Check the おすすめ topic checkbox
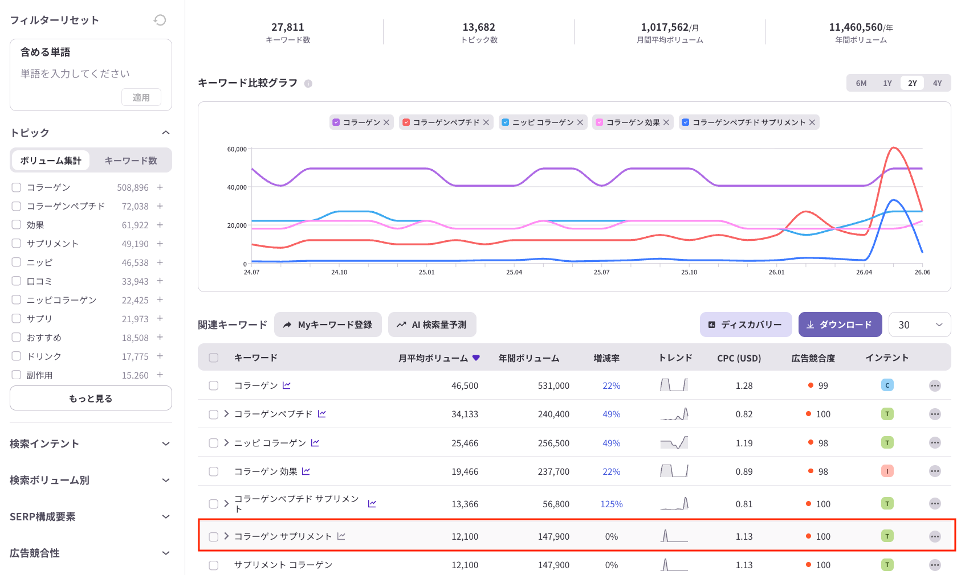957x575 pixels. pos(17,338)
